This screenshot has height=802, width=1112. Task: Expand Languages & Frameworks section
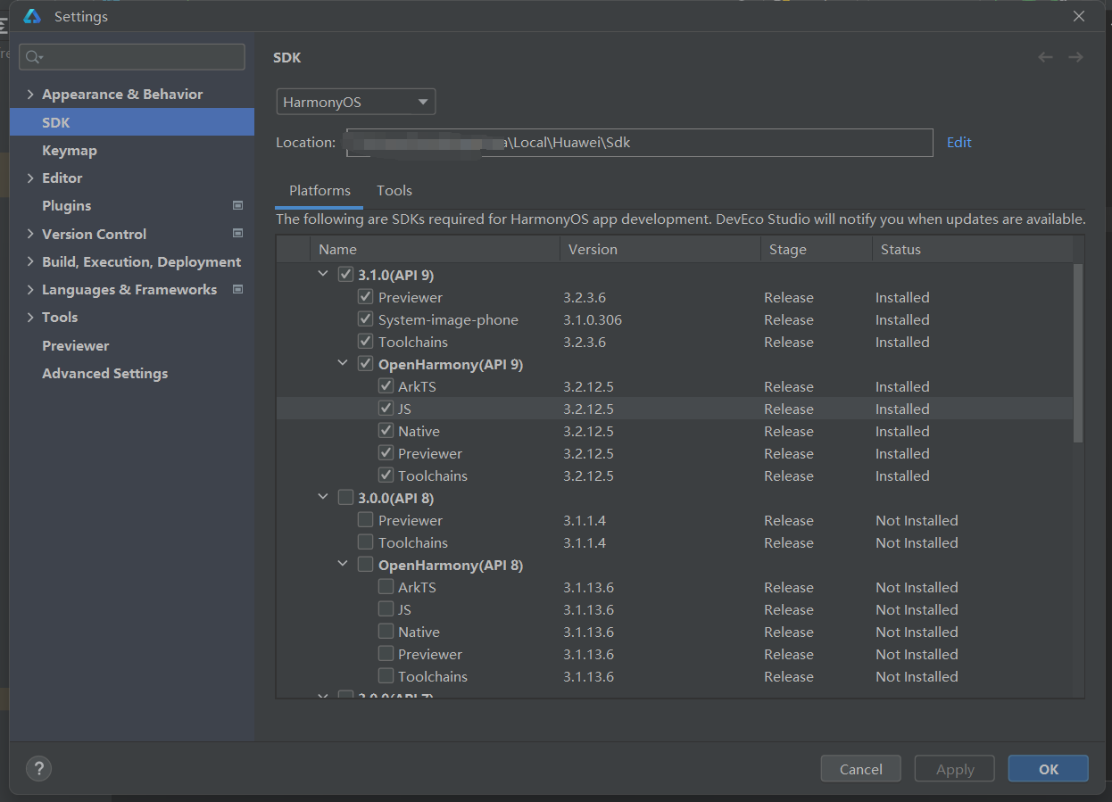coord(30,290)
